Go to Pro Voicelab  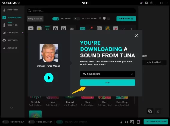[10, 24]
